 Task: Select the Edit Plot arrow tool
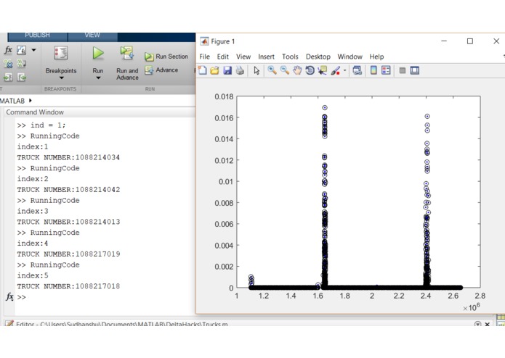pos(256,70)
